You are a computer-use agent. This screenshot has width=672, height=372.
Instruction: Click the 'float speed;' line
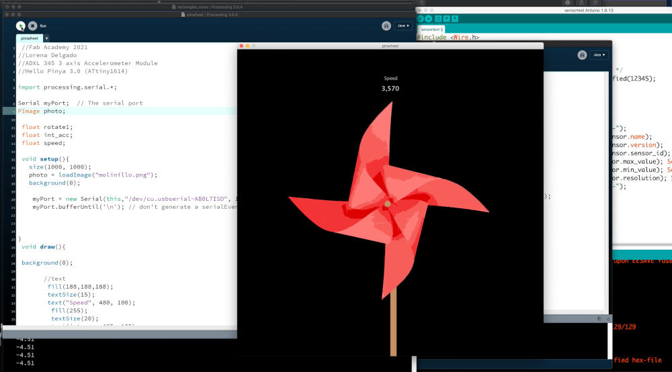(x=43, y=143)
